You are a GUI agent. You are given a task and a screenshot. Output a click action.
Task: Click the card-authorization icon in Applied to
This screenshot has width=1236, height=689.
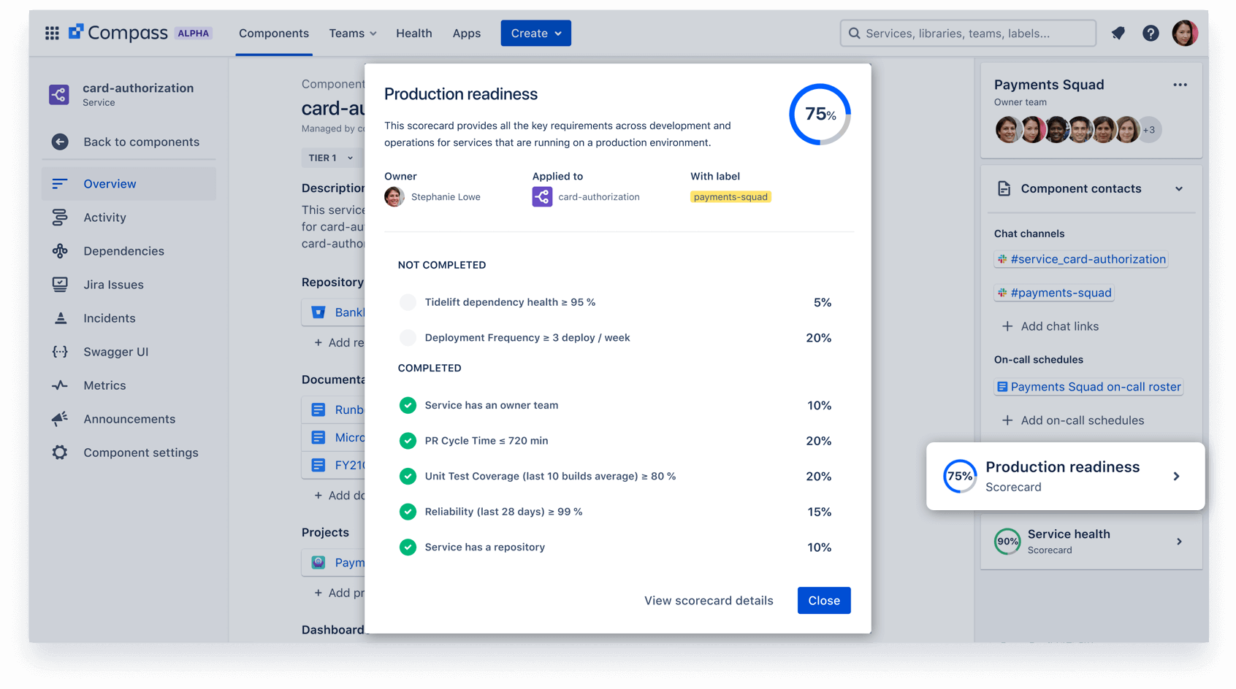pyautogui.click(x=542, y=196)
